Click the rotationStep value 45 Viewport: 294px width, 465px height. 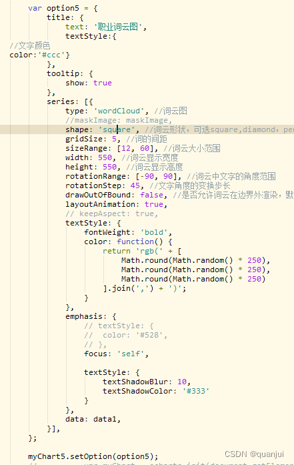pyautogui.click(x=135, y=185)
